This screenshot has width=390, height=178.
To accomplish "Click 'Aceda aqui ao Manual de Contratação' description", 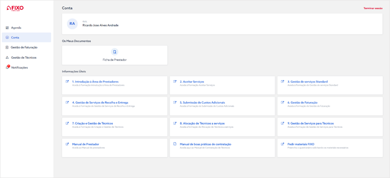I will point(205,148).
